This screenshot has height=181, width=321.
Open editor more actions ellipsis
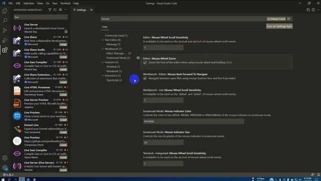coord(318,10)
